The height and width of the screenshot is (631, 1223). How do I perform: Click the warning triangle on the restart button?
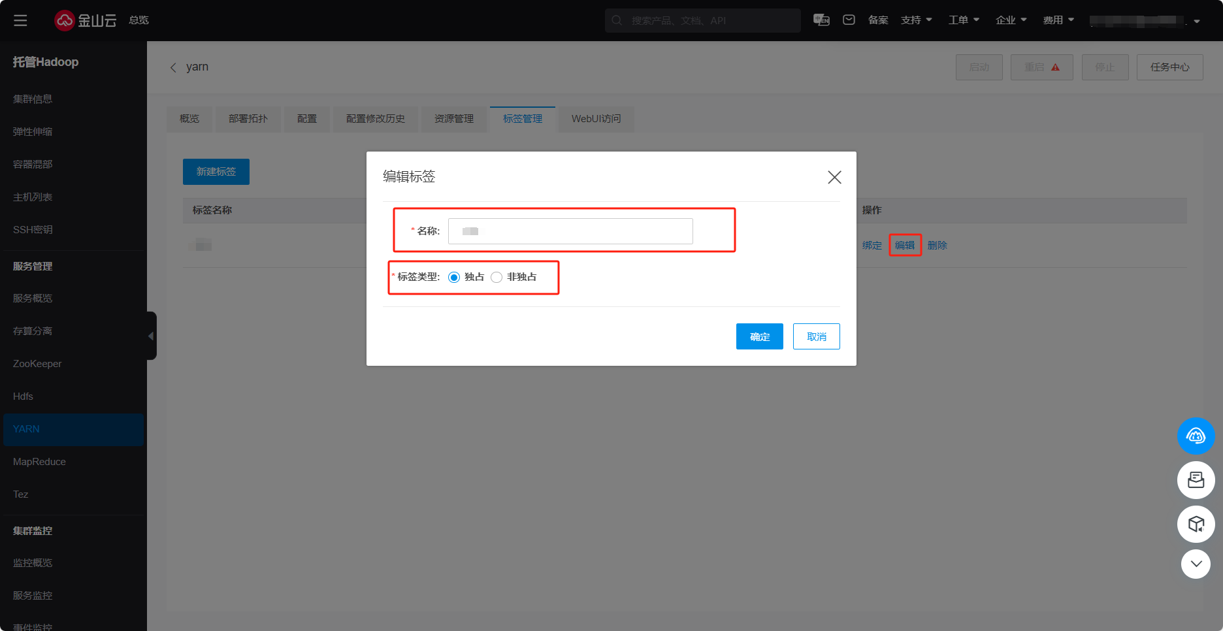tap(1055, 67)
